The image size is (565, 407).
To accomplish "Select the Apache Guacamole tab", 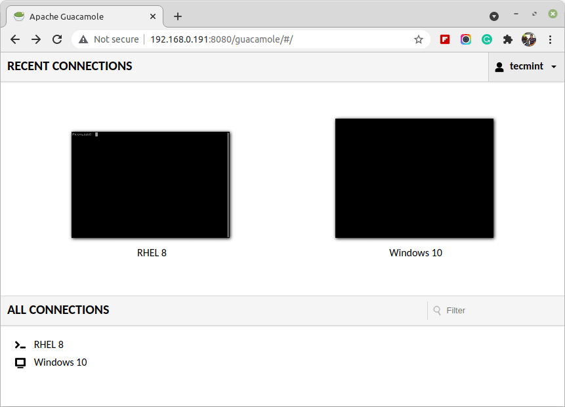I will pyautogui.click(x=85, y=16).
